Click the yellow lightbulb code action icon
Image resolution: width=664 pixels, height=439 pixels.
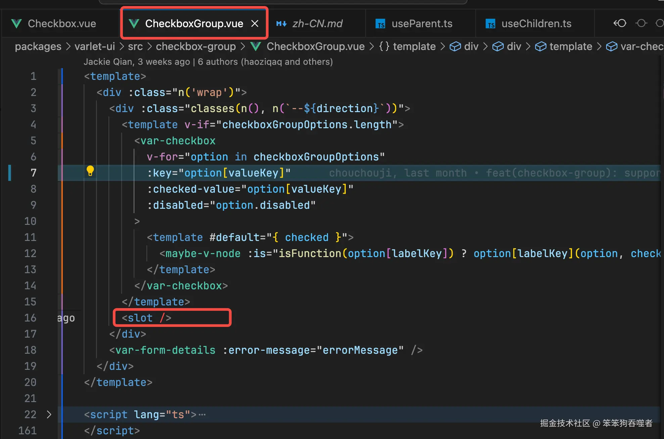pos(90,171)
